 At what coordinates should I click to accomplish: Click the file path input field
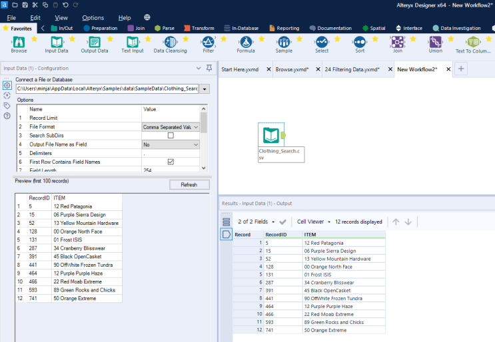107,89
